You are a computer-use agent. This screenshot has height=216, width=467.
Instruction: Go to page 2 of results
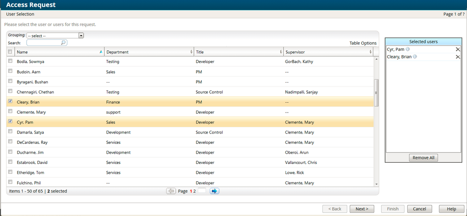click(x=194, y=191)
